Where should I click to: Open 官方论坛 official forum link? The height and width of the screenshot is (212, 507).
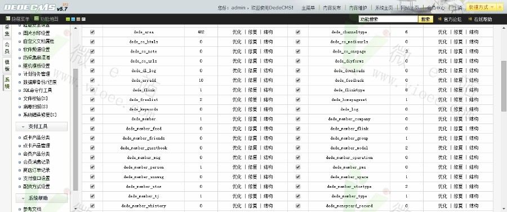pyautogui.click(x=452, y=19)
